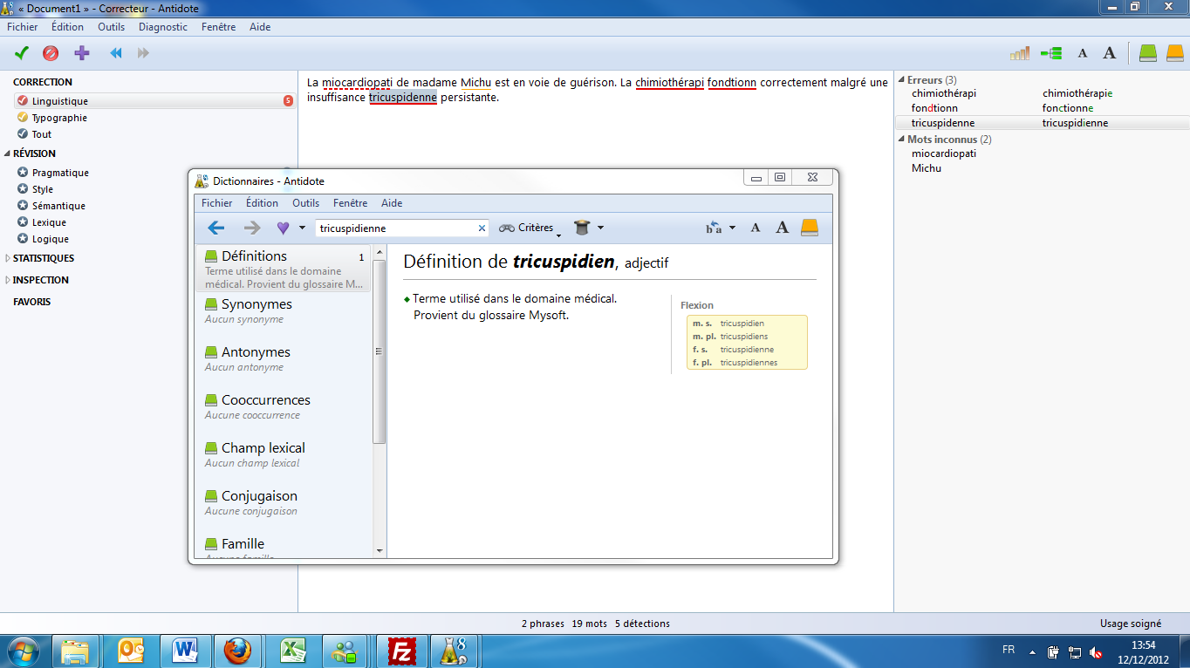Select the Linguistique correction filter
Viewport: 1190px width, 668px height.
[154, 101]
